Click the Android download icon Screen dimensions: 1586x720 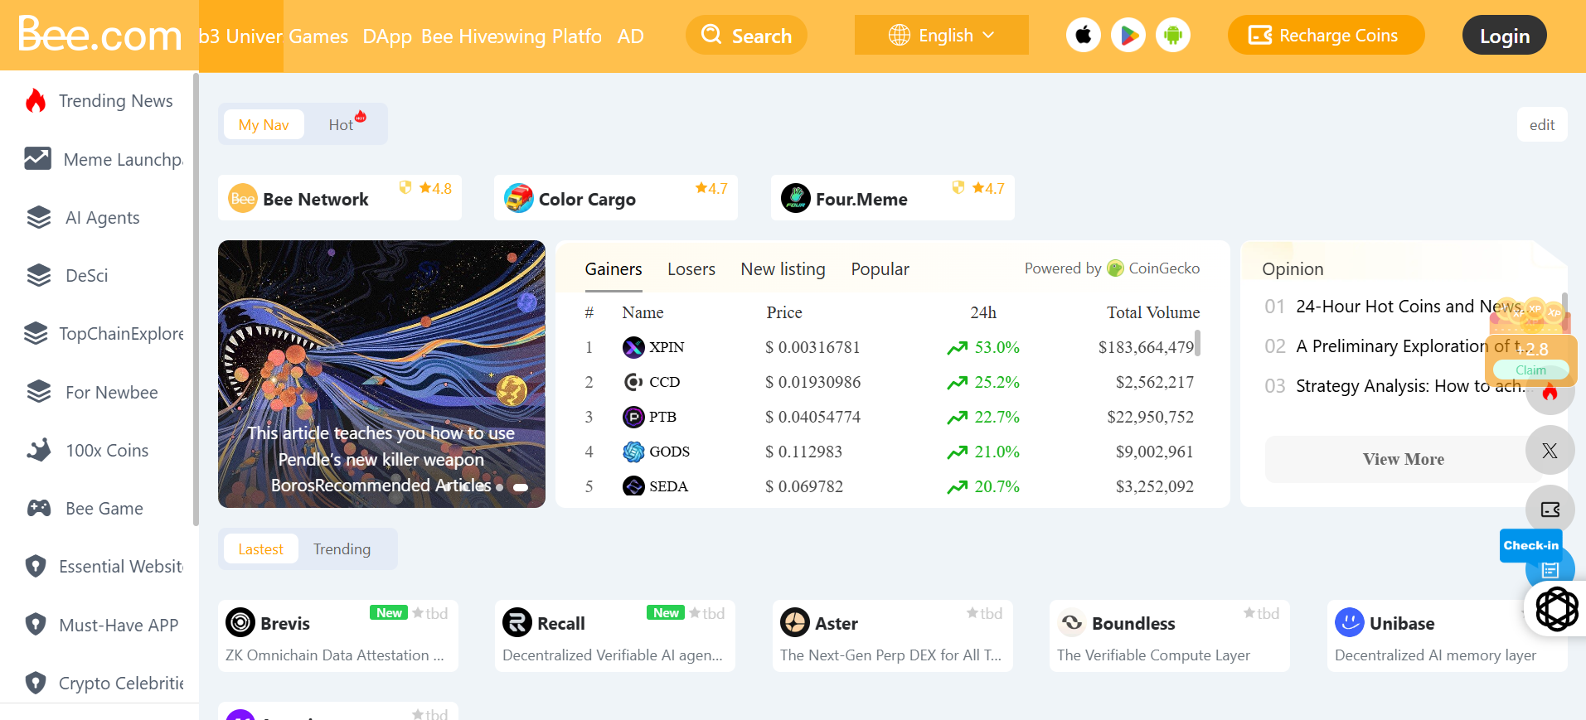tap(1172, 36)
